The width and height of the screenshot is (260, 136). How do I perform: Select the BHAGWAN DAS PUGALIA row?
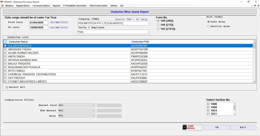(x=128, y=67)
